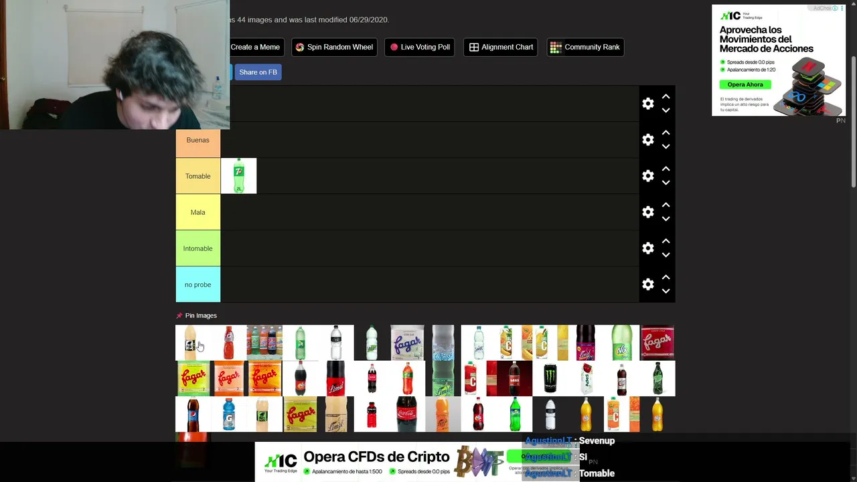The width and height of the screenshot is (857, 482).
Task: Click the page's vertical scrollbar thumb
Action: [x=853, y=122]
